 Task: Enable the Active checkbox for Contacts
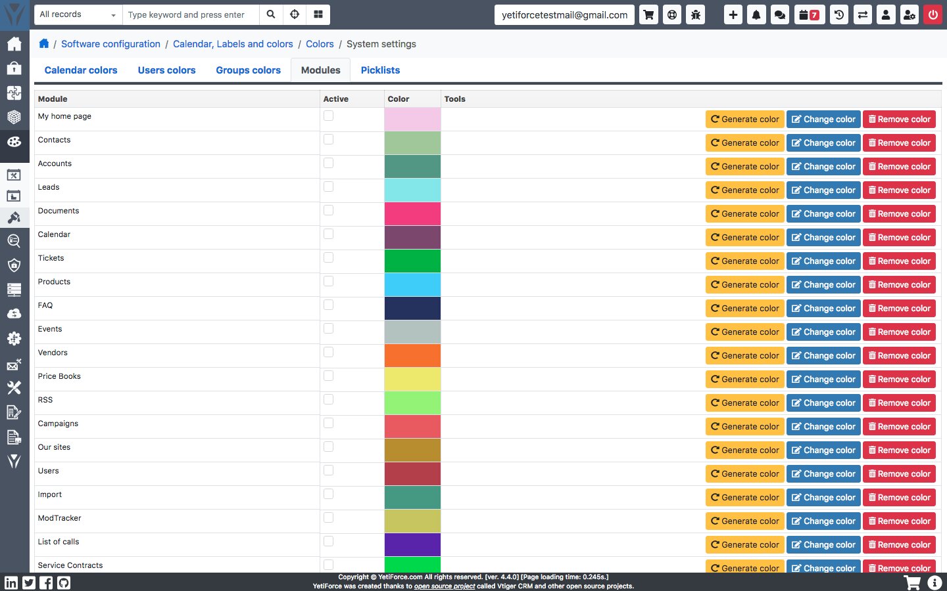[x=328, y=140]
